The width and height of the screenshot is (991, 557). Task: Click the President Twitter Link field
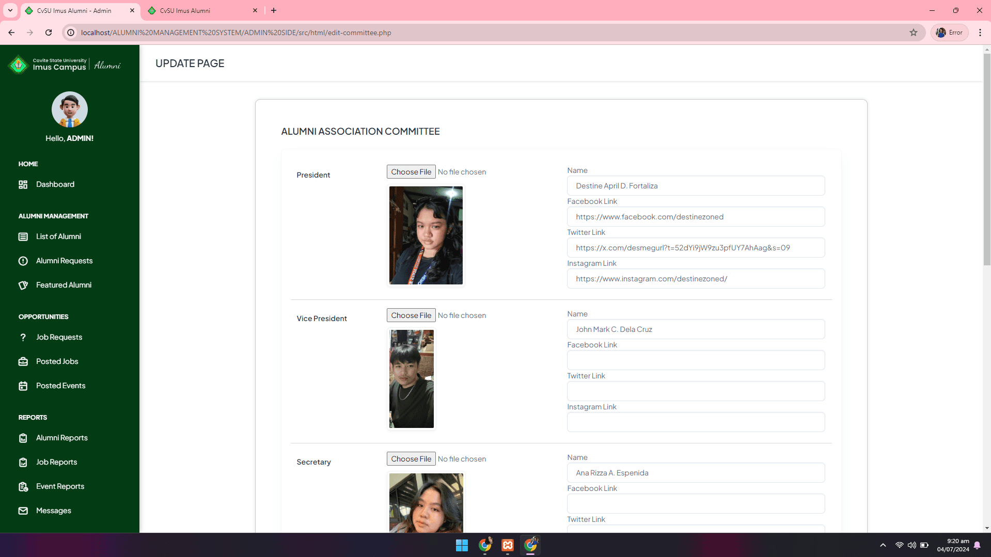(x=696, y=248)
